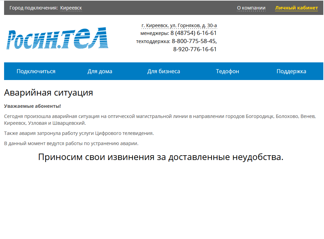Change connection city Киреевск

pos(71,8)
